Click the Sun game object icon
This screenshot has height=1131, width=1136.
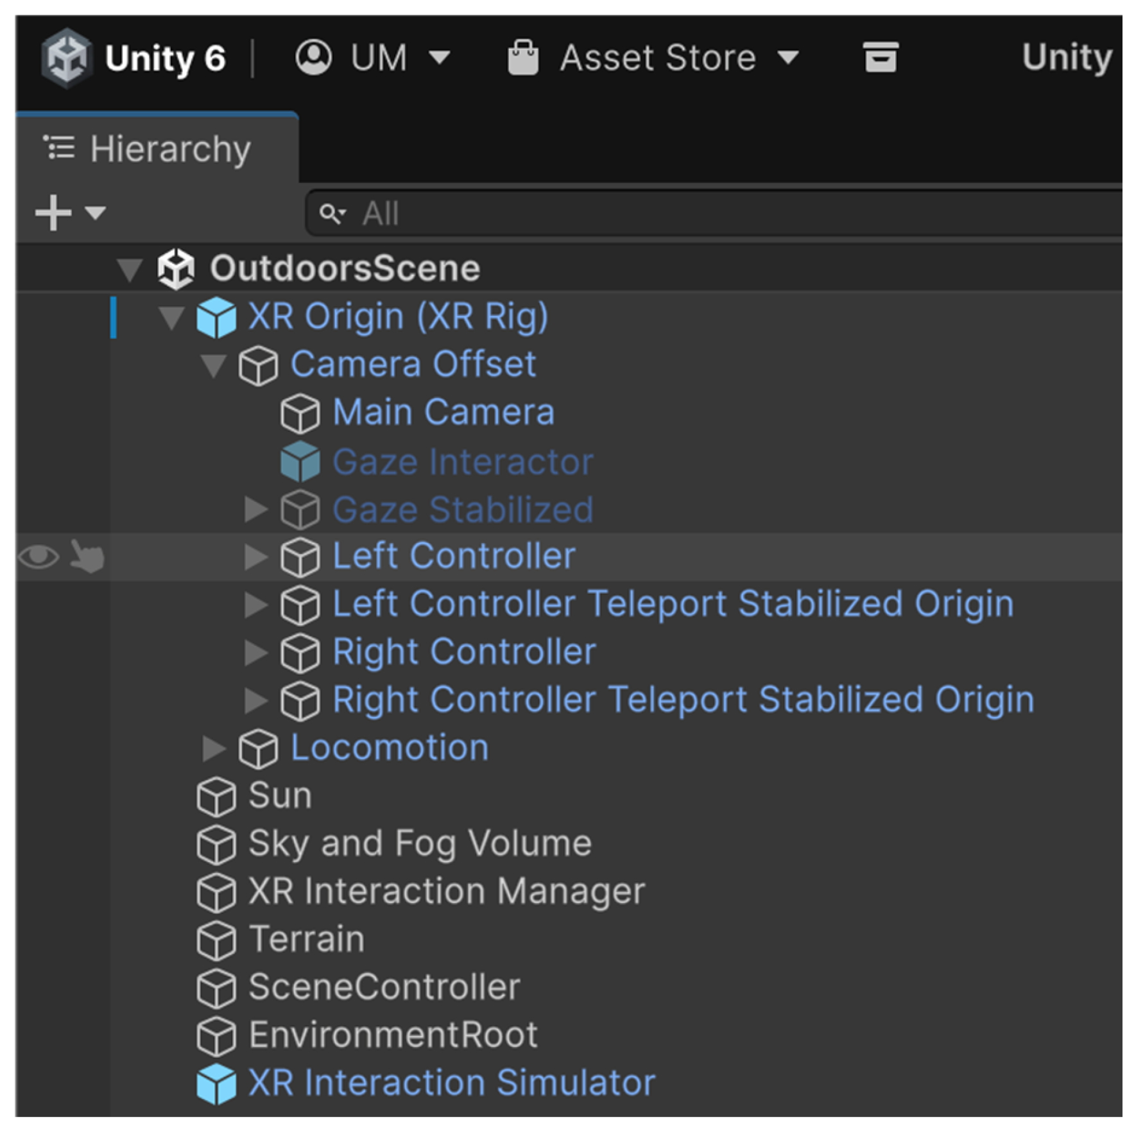coord(216,797)
